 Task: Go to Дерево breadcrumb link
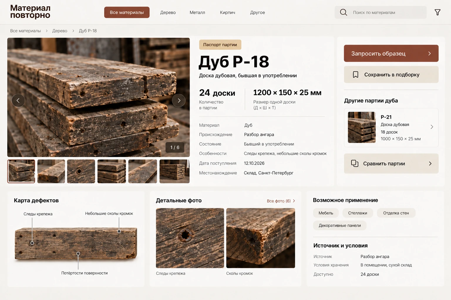(60, 31)
